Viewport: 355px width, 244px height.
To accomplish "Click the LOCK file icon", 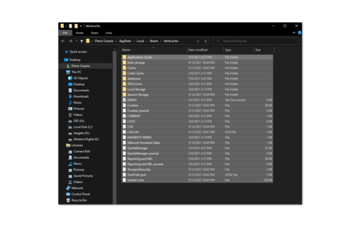I will click(x=124, y=121).
